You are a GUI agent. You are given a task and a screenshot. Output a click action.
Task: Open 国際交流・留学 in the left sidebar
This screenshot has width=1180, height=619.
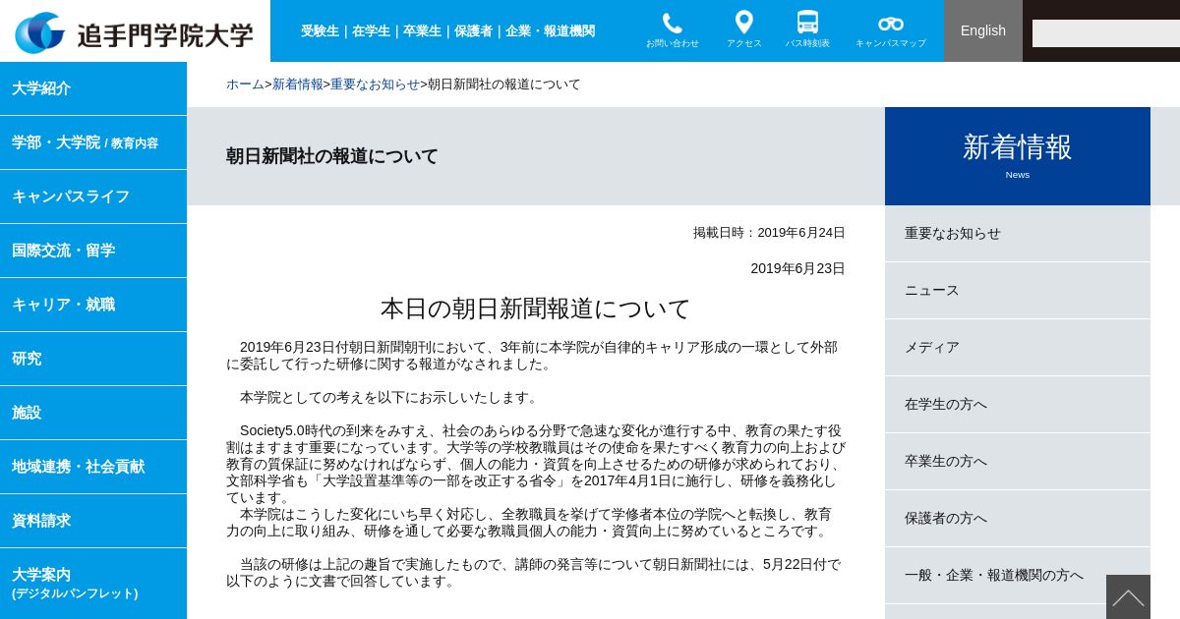pyautogui.click(x=93, y=251)
